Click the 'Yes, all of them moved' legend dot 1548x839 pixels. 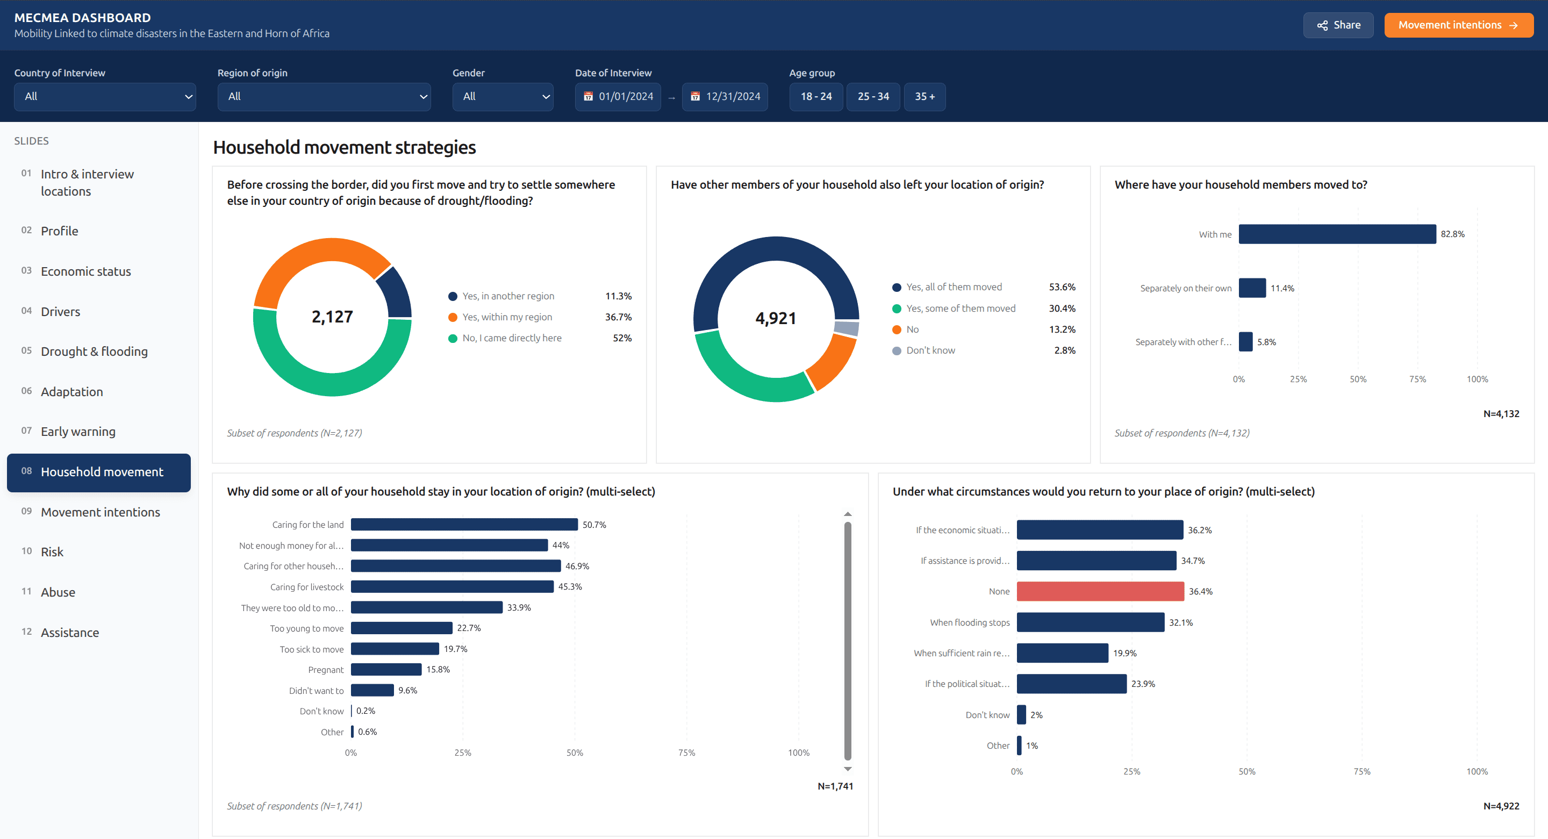[x=897, y=287]
